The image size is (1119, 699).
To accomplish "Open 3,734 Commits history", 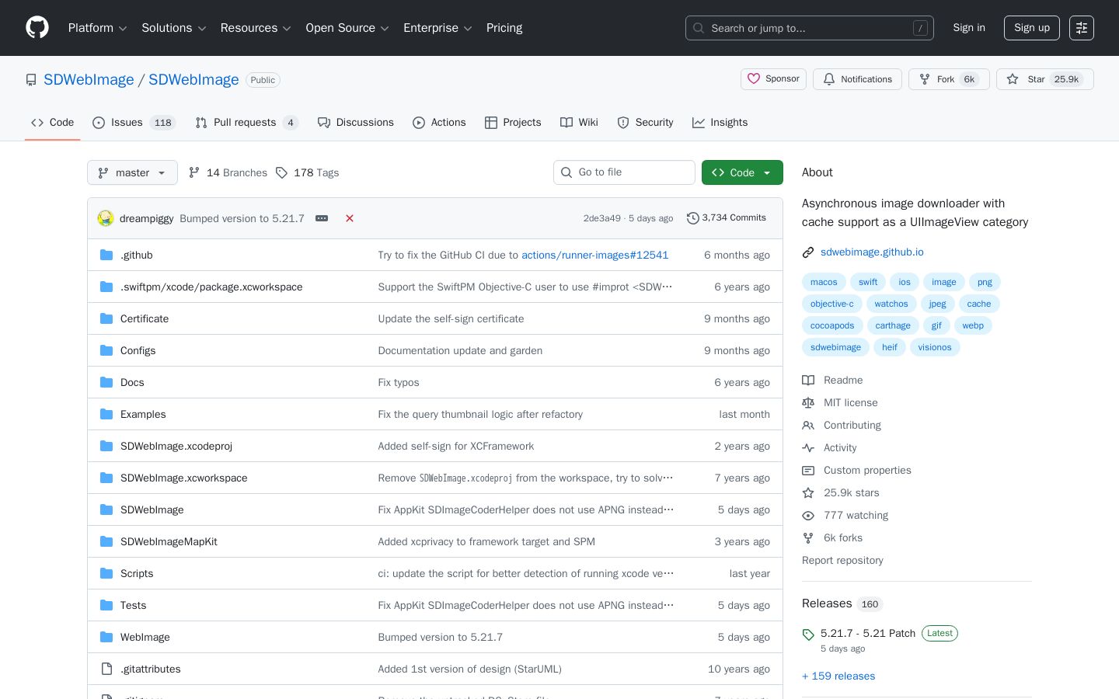I will [x=727, y=218].
